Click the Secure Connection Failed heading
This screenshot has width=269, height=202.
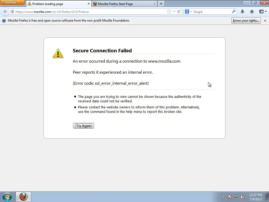102,50
